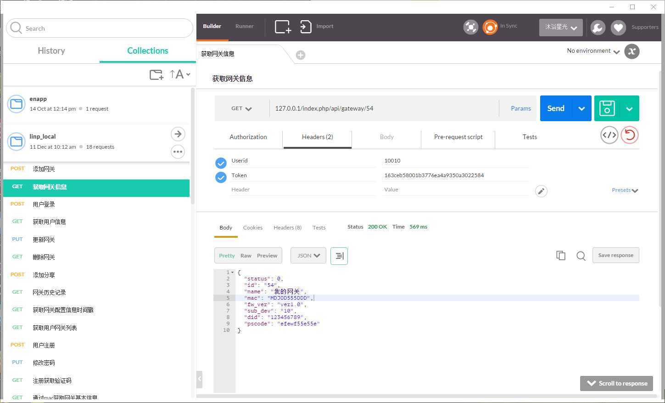Switch to the Runner tab
Screen dimensions: 665x403
click(x=245, y=27)
